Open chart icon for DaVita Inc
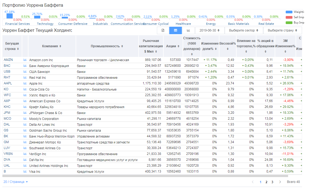 pyautogui.click(x=25, y=160)
